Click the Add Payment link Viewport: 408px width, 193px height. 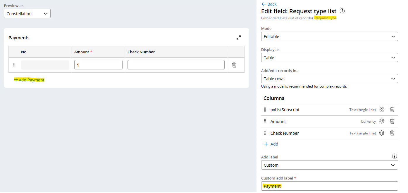(x=29, y=80)
